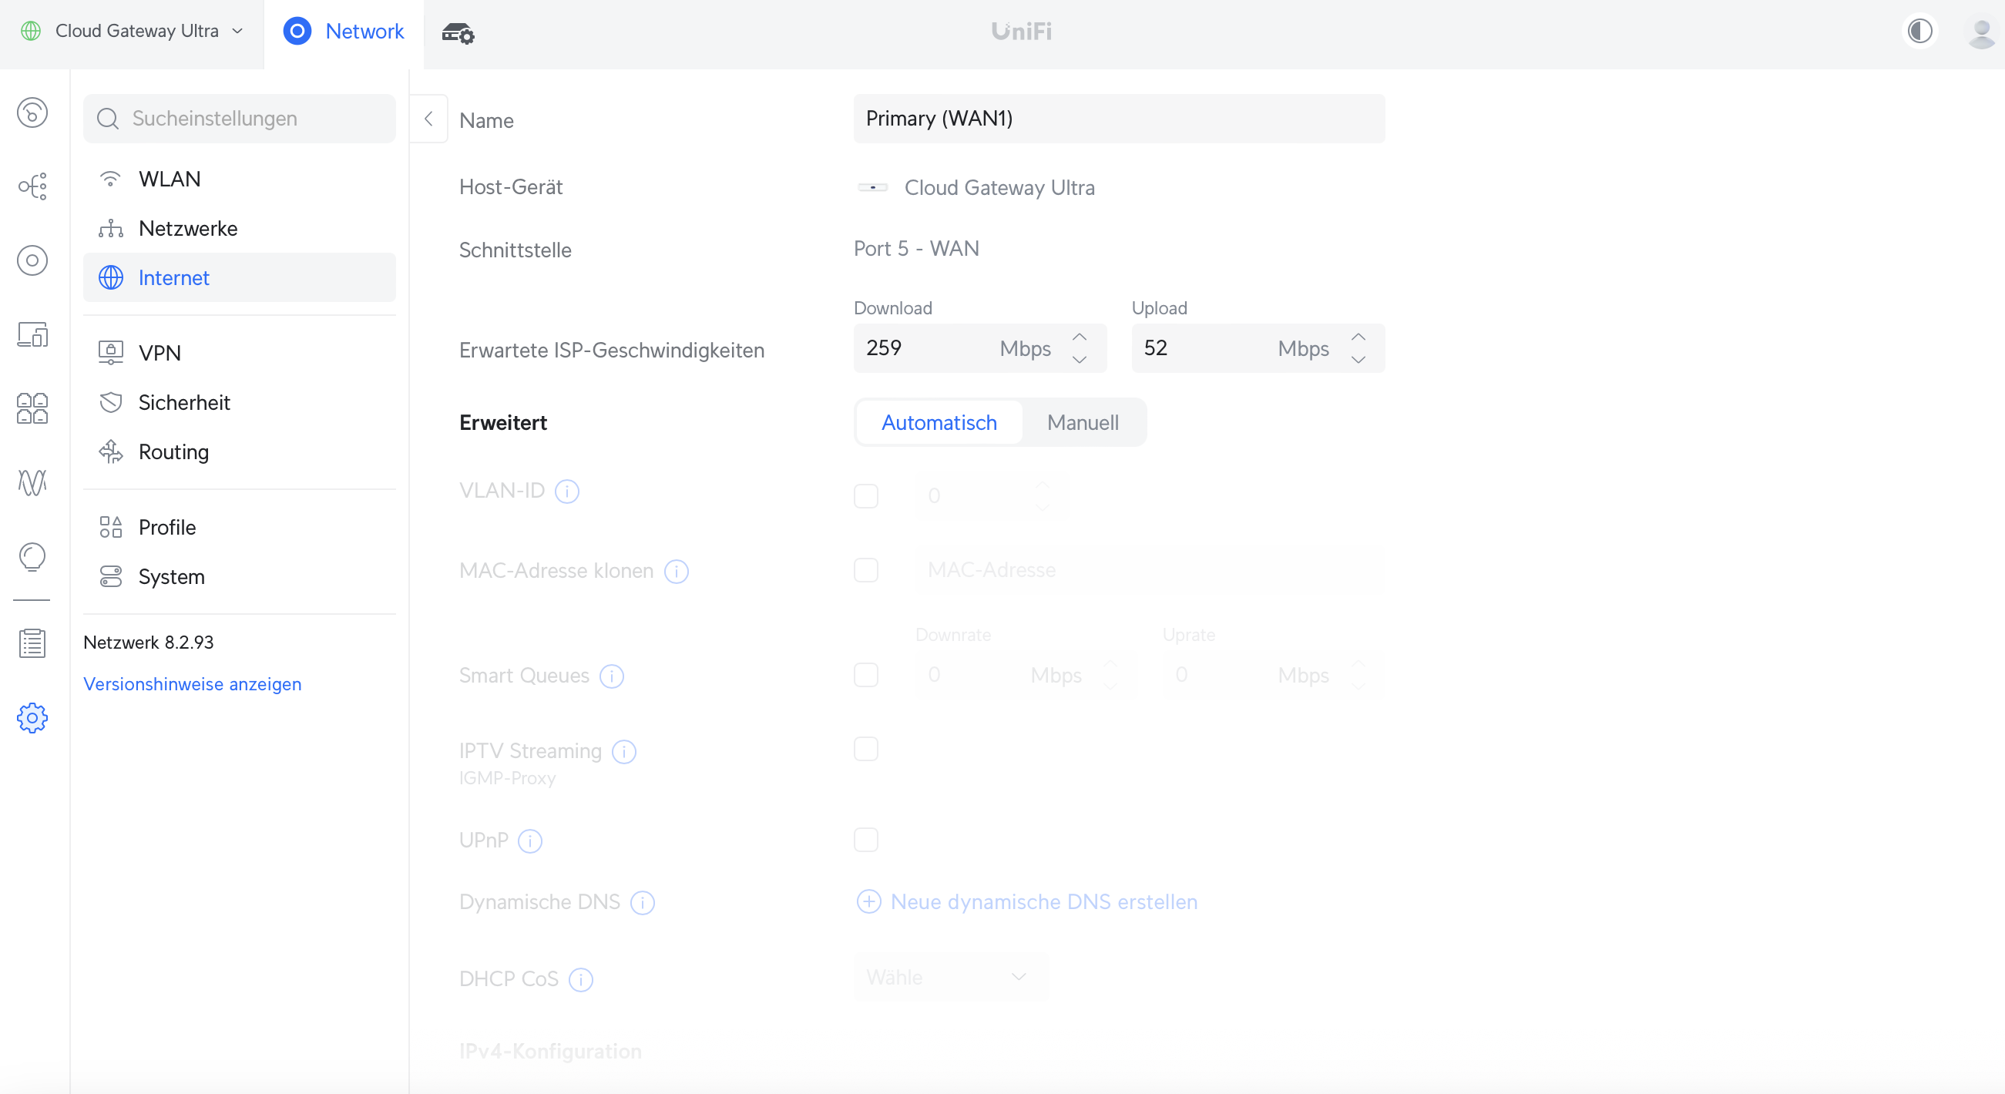2005x1094 pixels.
Task: Click Versionshinweise anzeigen link
Action: point(192,684)
